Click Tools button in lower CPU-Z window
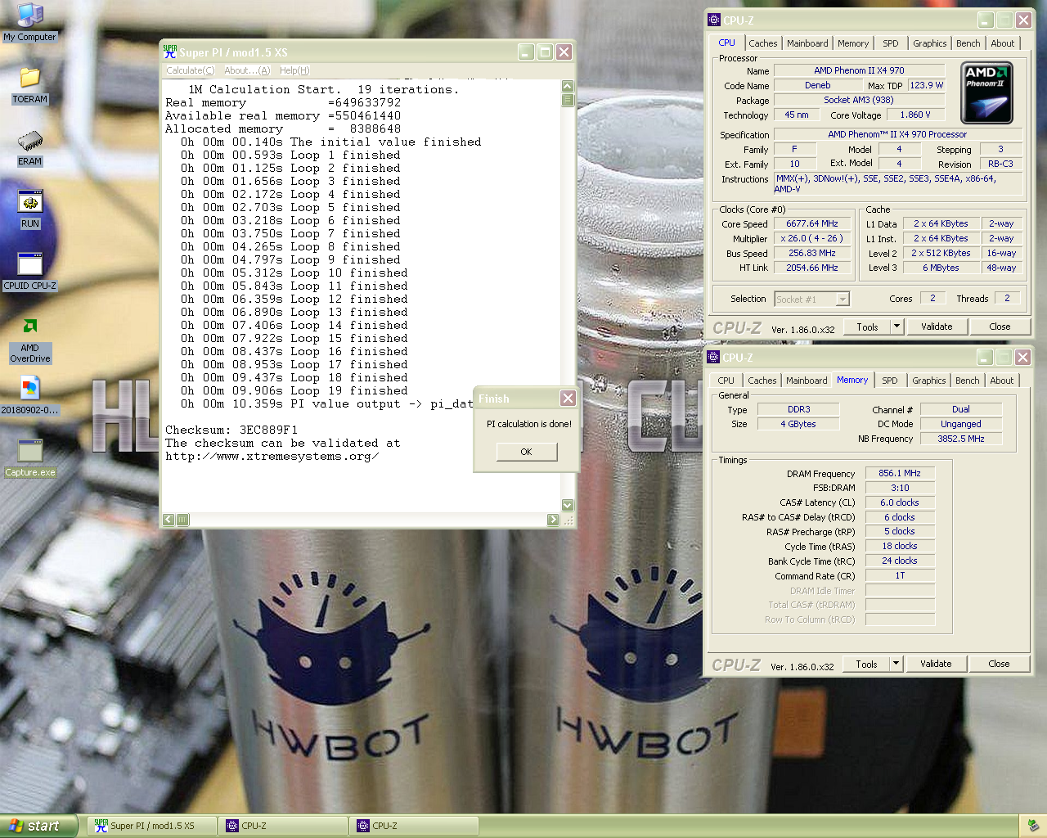Screen dimensions: 1047x838 pos(867,664)
